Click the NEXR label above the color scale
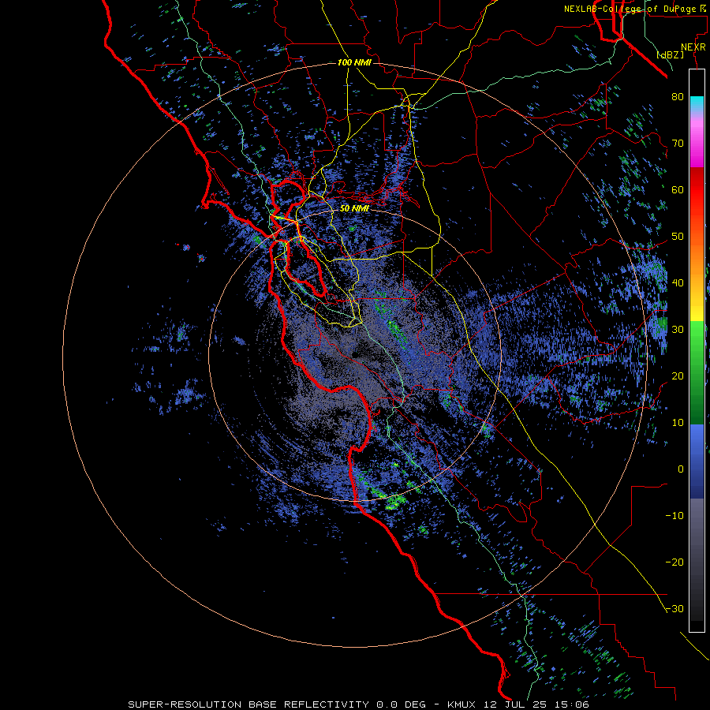This screenshot has width=710, height=710. [x=693, y=47]
